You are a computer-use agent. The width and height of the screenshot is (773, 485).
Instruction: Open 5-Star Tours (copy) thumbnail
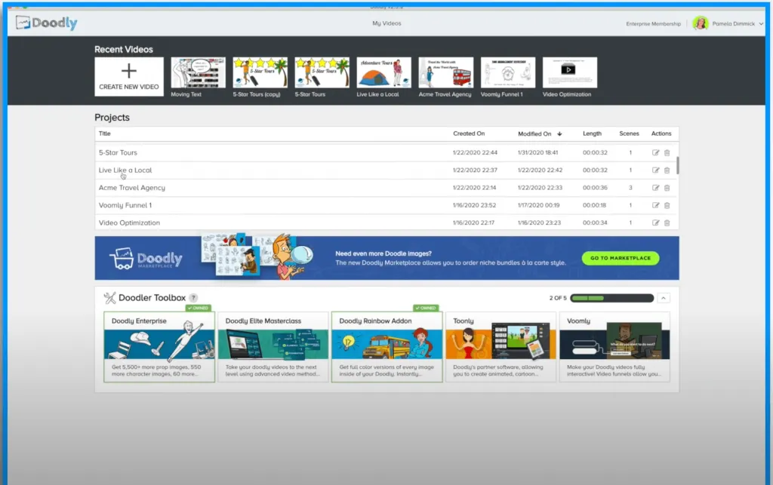coord(260,72)
